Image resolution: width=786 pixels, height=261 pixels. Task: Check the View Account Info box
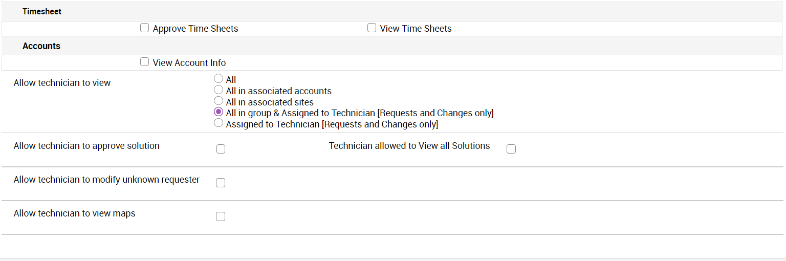(x=144, y=62)
